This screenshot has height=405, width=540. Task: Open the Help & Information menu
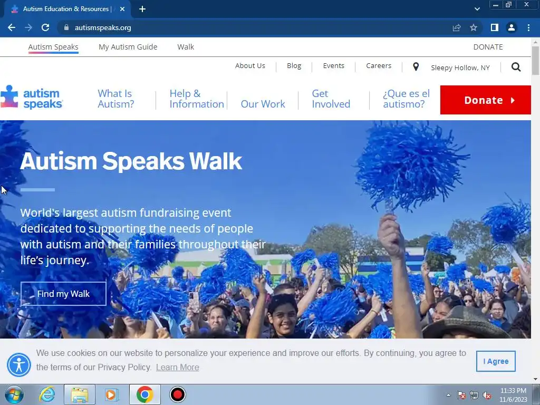point(197,99)
